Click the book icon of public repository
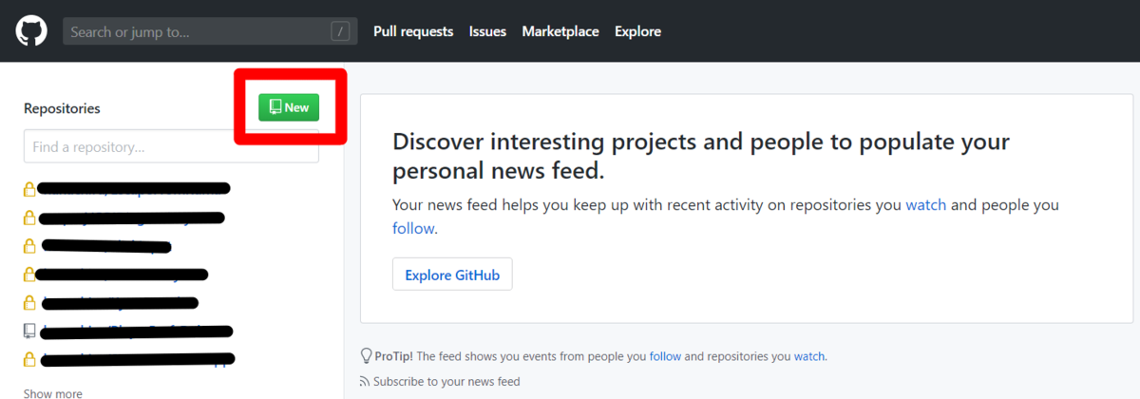 (29, 332)
